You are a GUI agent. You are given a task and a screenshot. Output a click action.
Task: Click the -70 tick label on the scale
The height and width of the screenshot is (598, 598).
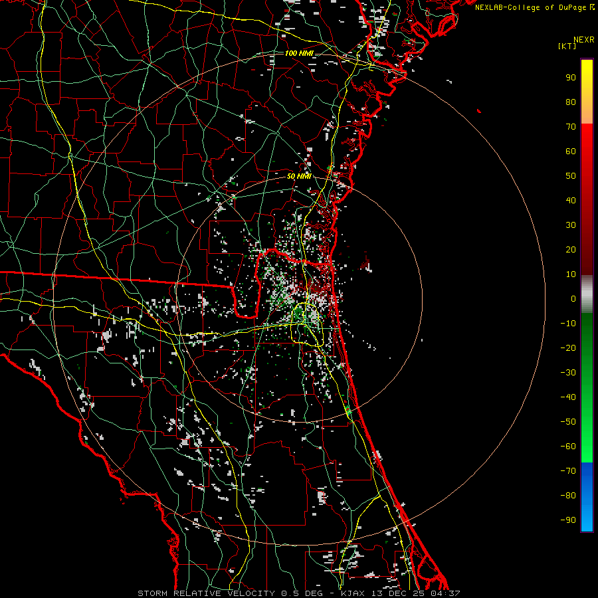(x=567, y=471)
